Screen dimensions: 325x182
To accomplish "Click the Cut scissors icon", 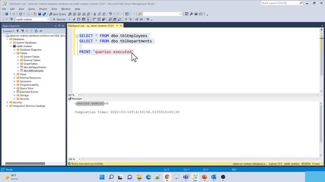I will [x=95, y=14].
